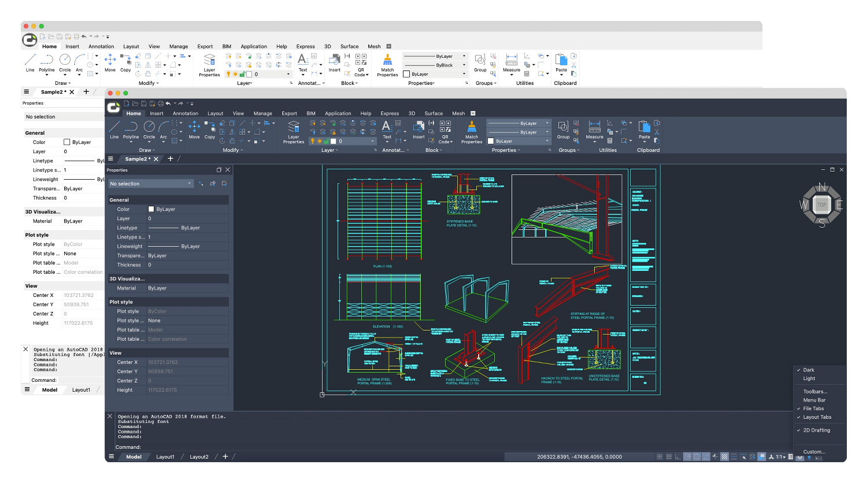Open the Layout2 tab at the bottom
859x483 pixels.
[199, 457]
